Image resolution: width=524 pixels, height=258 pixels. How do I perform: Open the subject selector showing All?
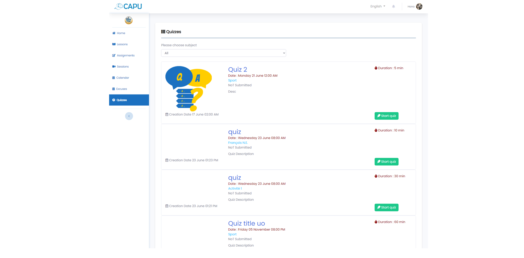[x=224, y=53]
